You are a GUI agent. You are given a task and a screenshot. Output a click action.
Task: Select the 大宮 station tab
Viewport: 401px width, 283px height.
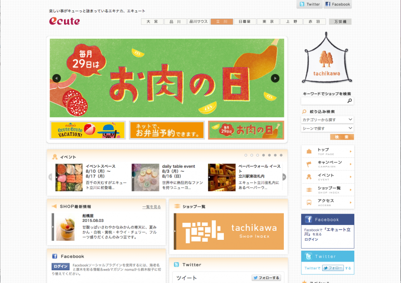point(152,22)
